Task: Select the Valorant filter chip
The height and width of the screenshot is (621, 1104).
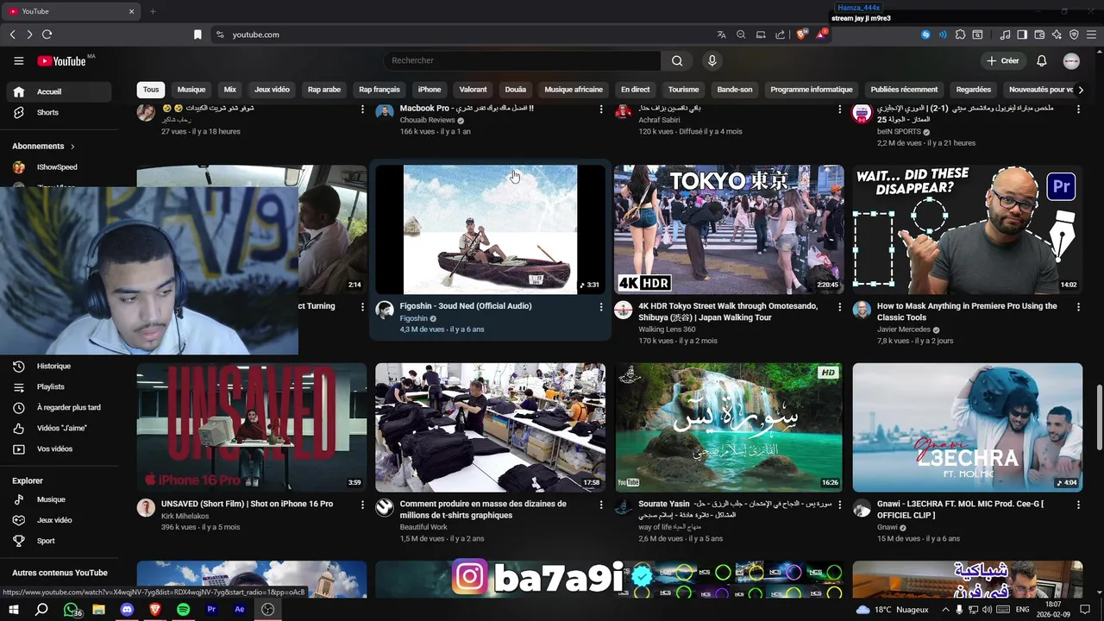Action: (473, 90)
